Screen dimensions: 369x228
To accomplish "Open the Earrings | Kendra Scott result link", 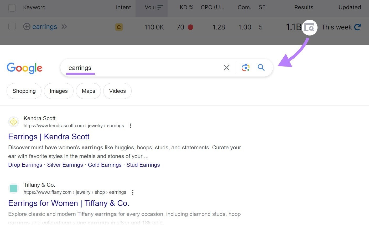I will 49,136.
